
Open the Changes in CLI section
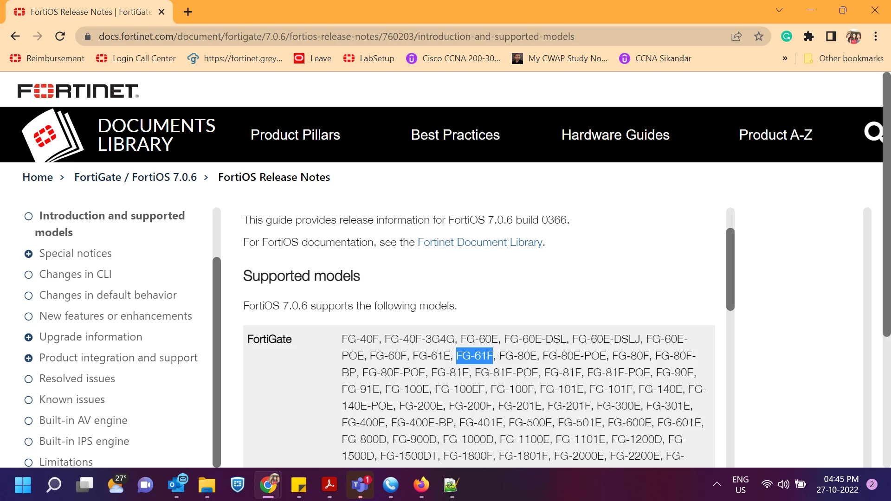pyautogui.click(x=75, y=274)
